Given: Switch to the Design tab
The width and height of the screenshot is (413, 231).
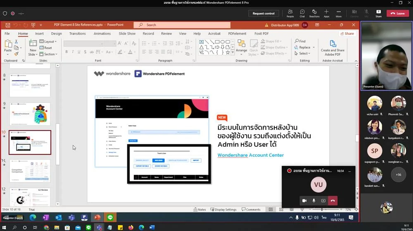Looking at the screenshot, I should (x=56, y=33).
